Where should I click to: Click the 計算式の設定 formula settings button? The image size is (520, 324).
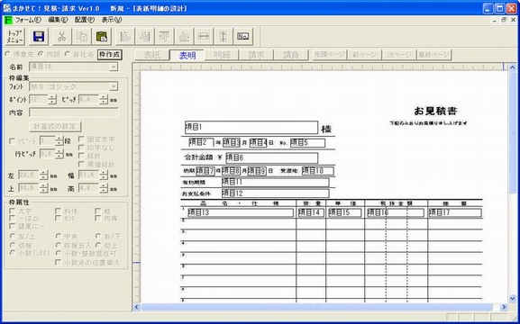coord(55,127)
